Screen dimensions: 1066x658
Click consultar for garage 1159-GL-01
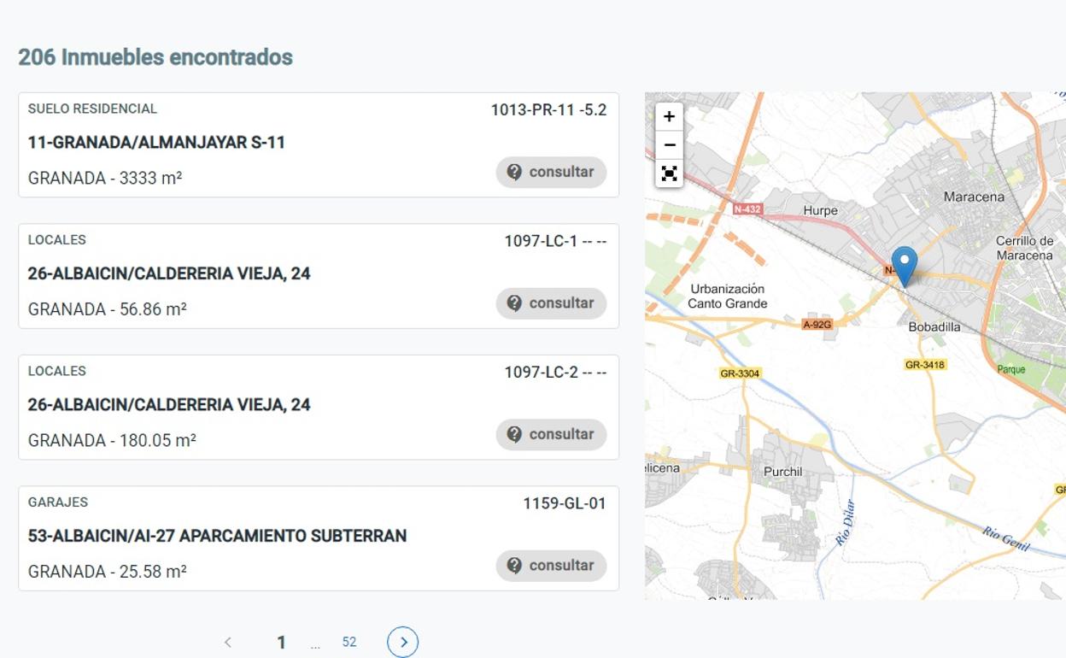pyautogui.click(x=551, y=566)
